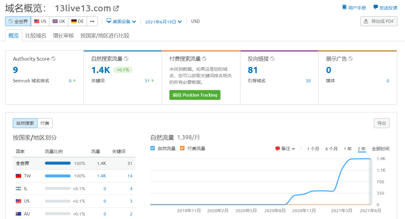Click TW row keywords count 14
The image size is (405, 219).
[130, 176]
